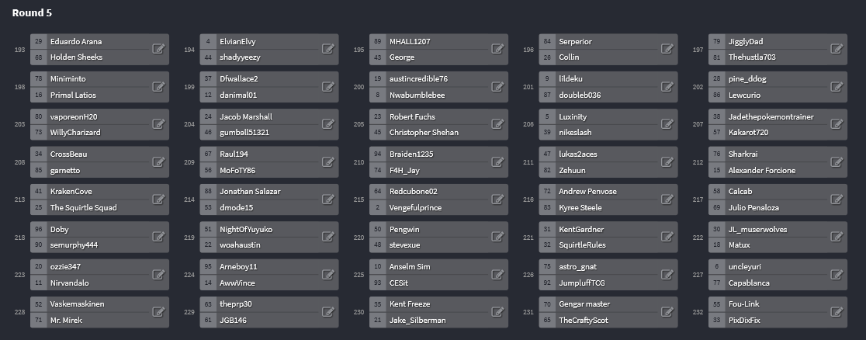This screenshot has width=866, height=340.
Task: Click edit icon for match 221
Action: click(x=667, y=237)
